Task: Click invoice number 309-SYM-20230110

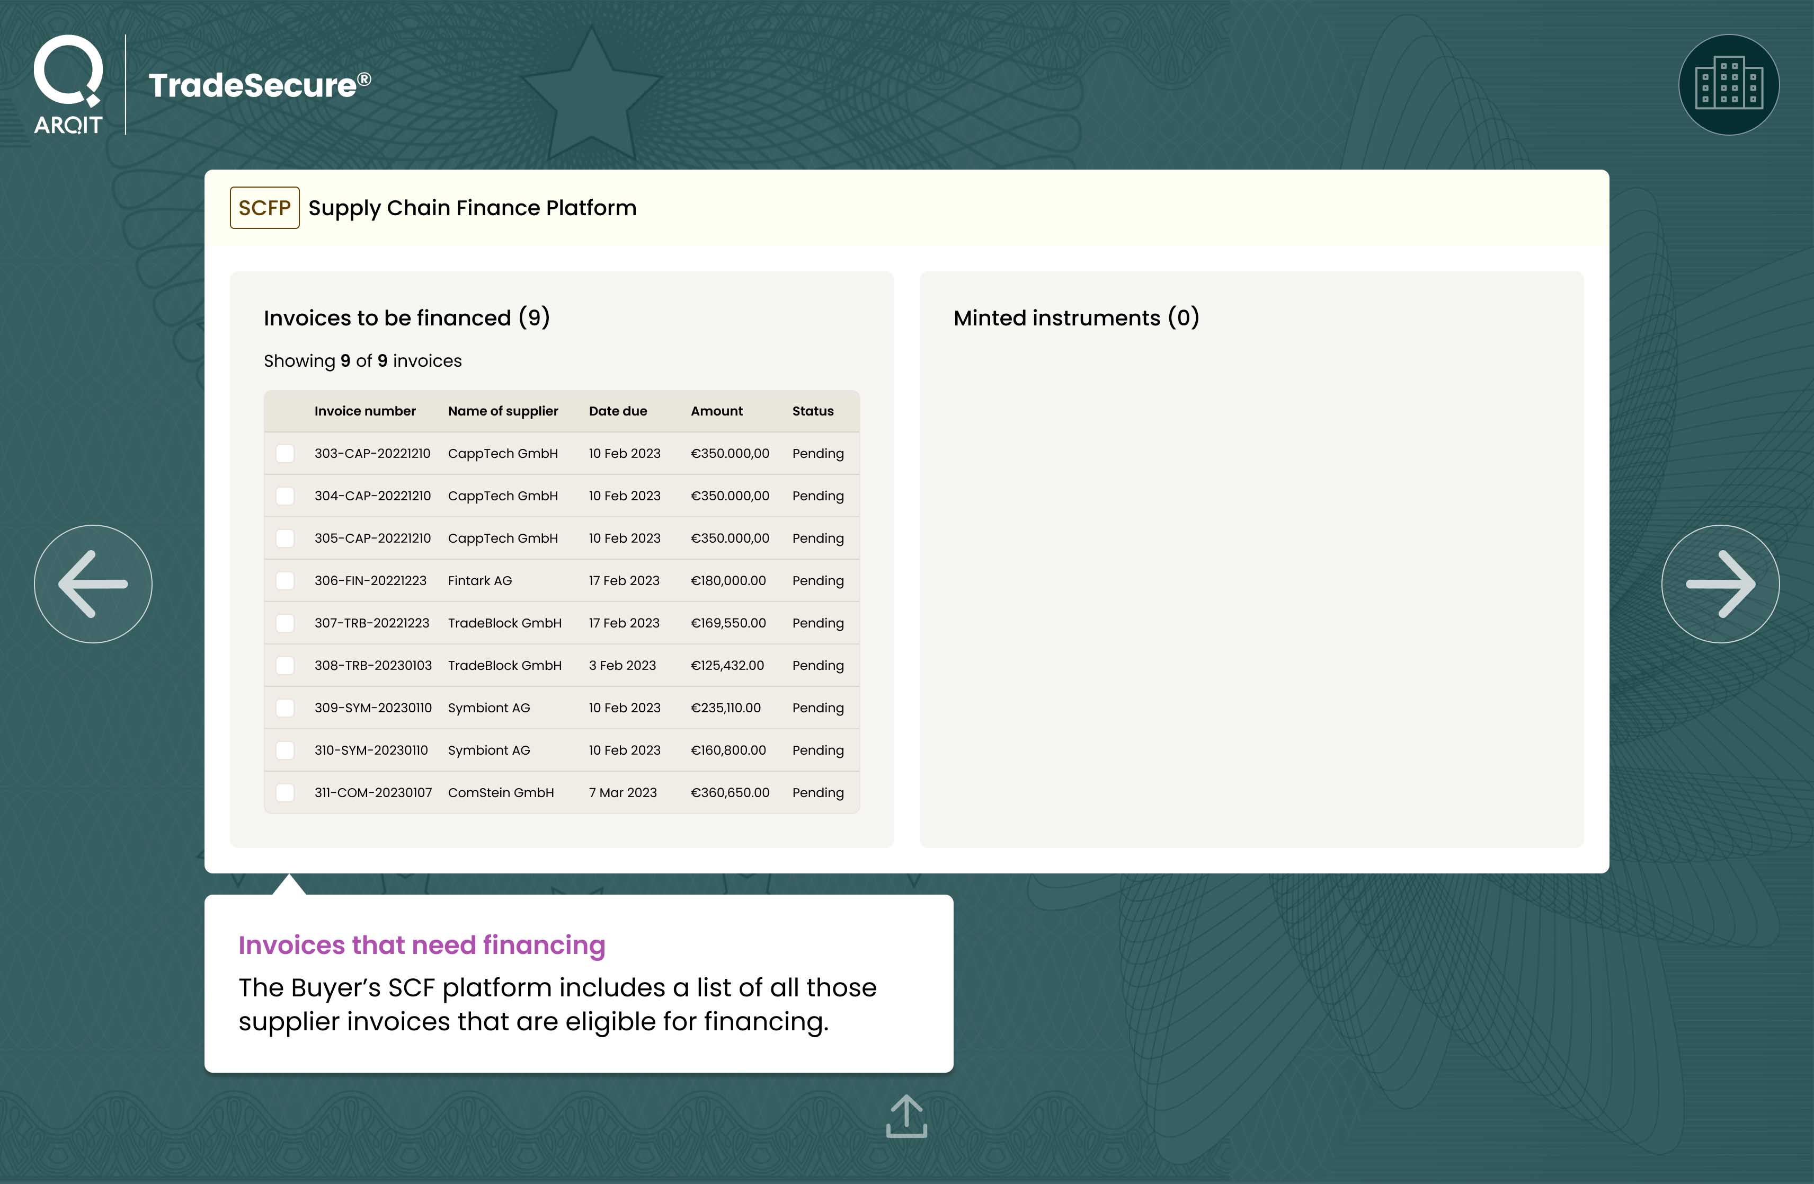Action: [x=373, y=708]
